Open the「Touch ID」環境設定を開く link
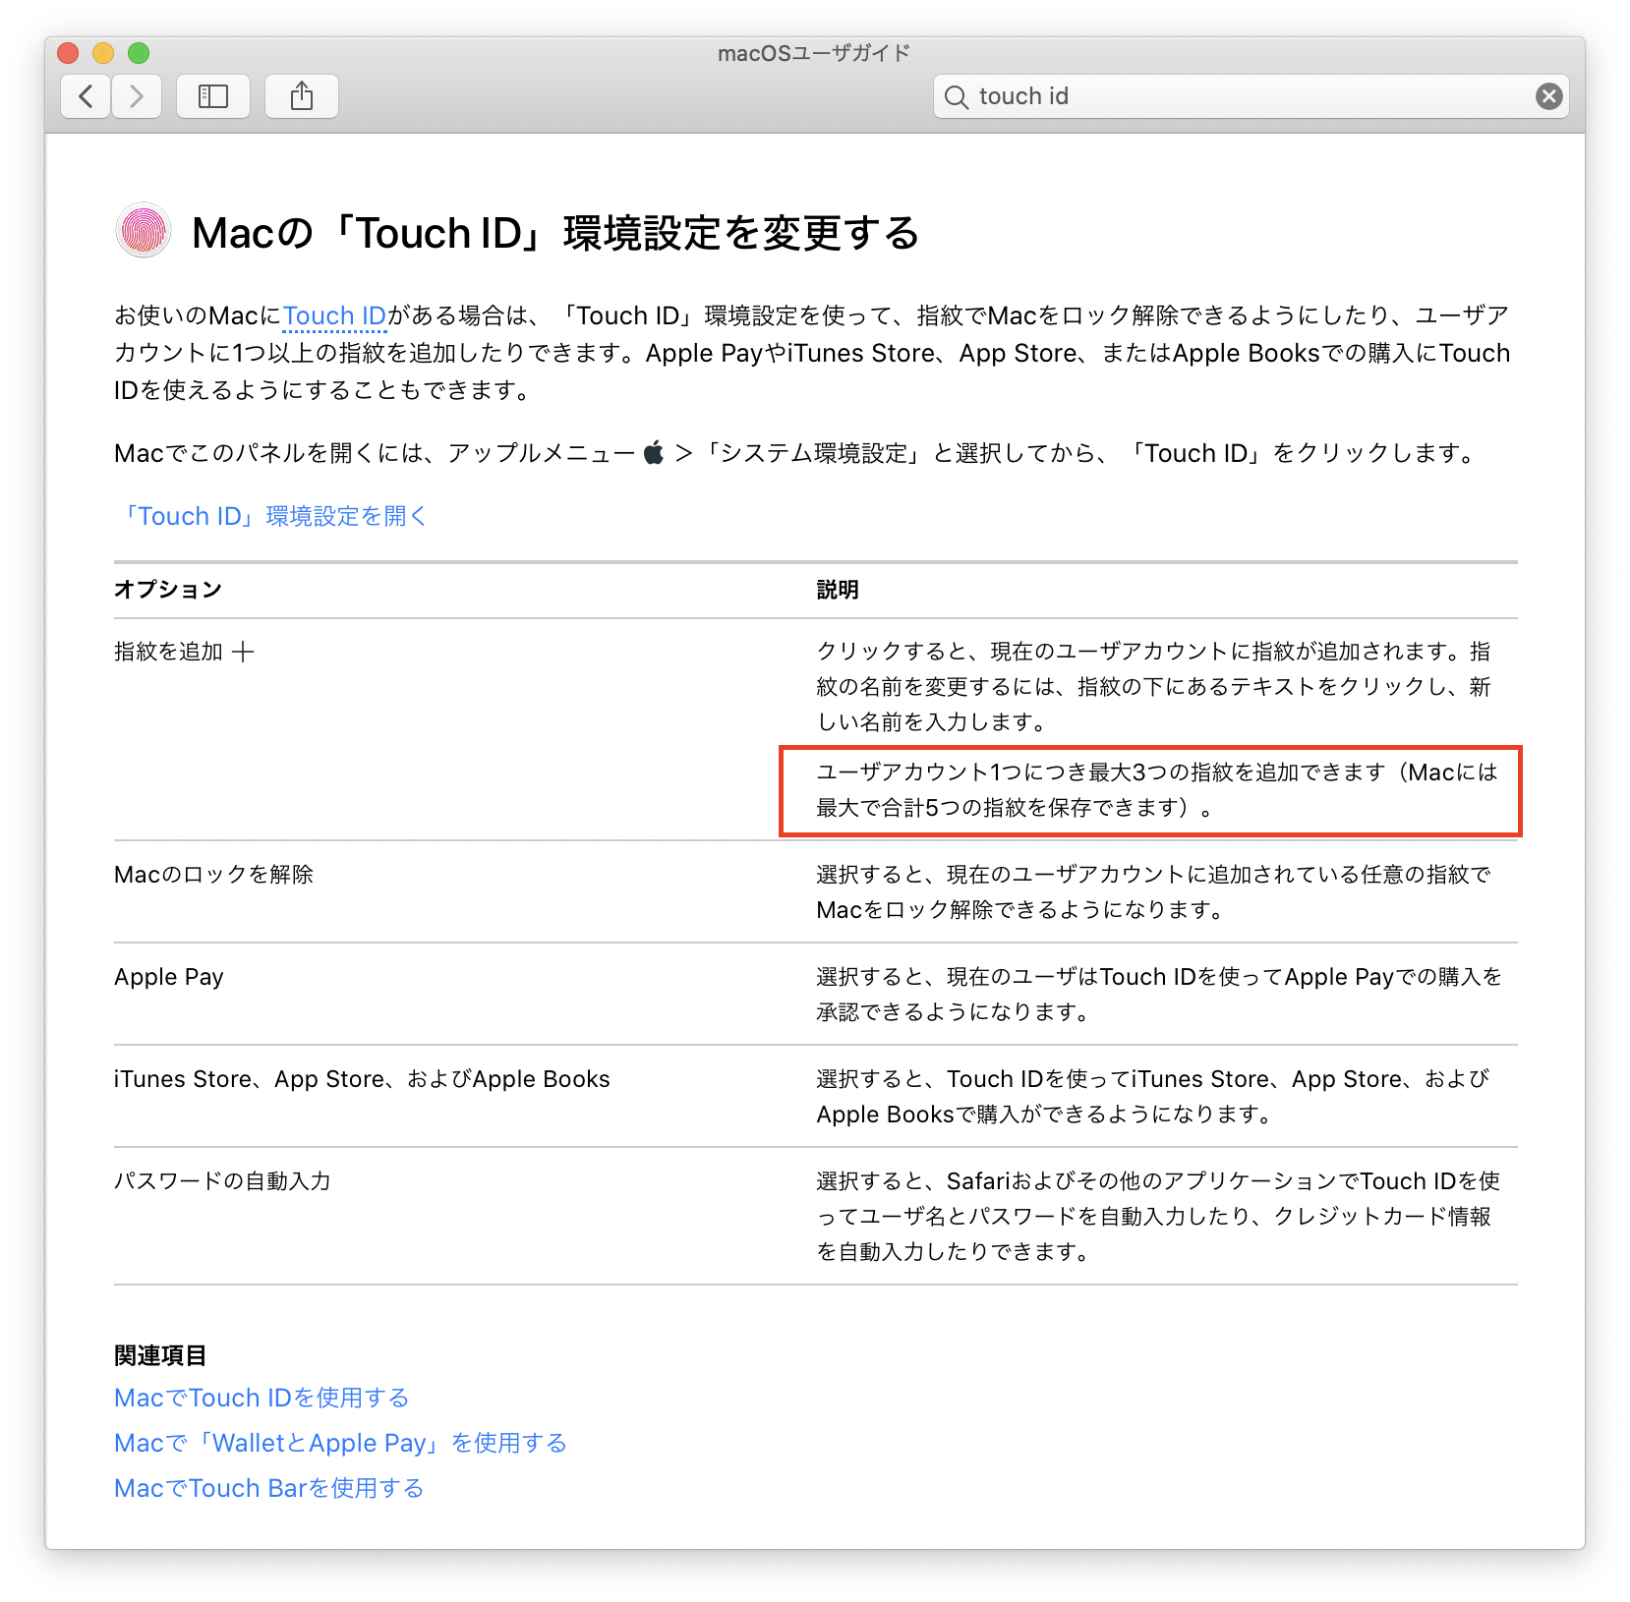 pyautogui.click(x=271, y=516)
